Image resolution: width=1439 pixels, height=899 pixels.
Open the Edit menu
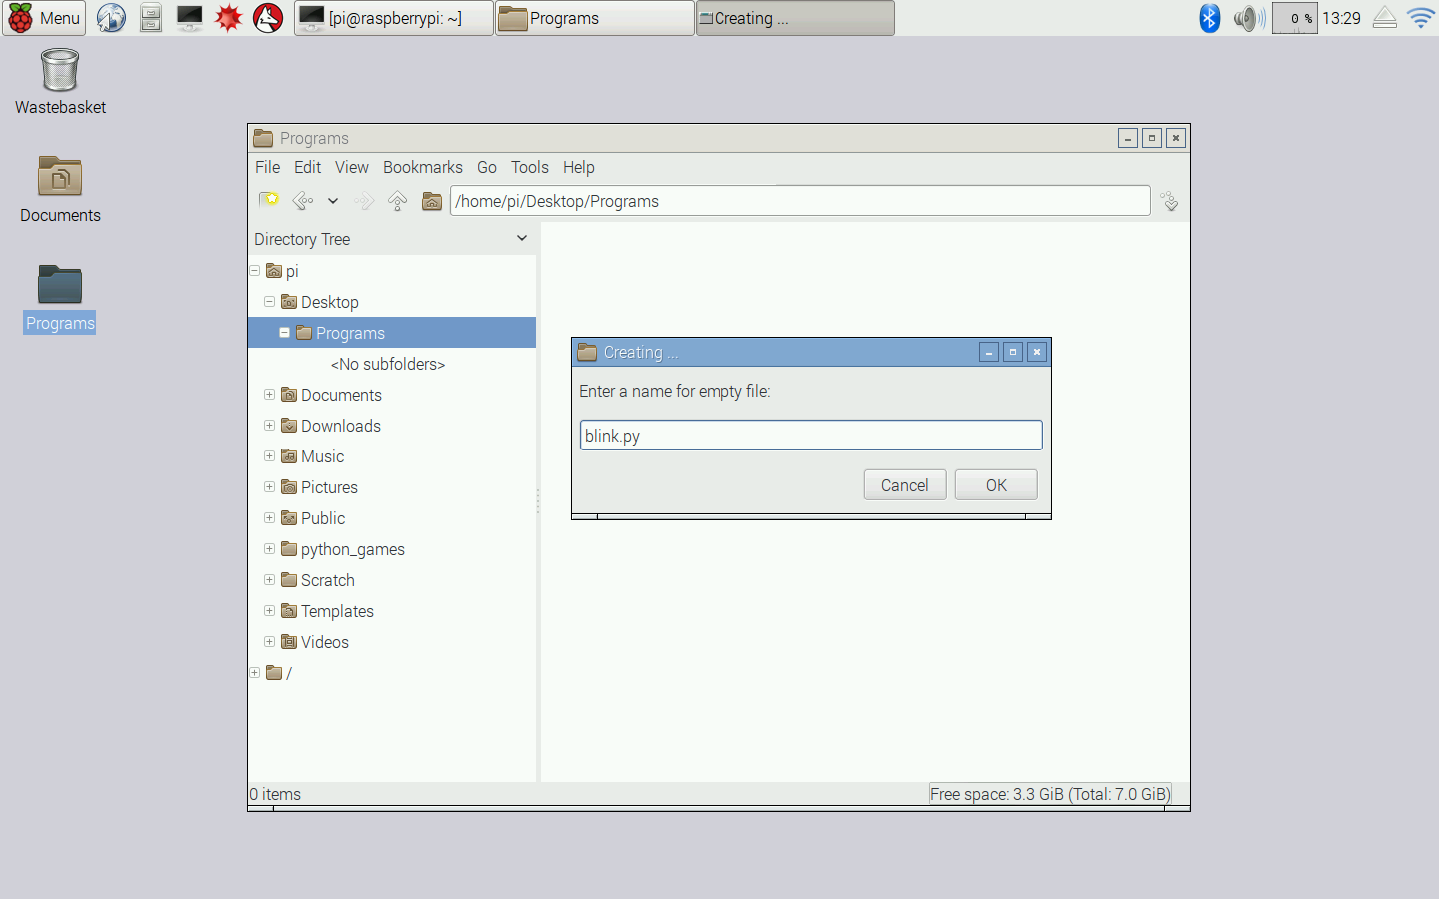307,167
